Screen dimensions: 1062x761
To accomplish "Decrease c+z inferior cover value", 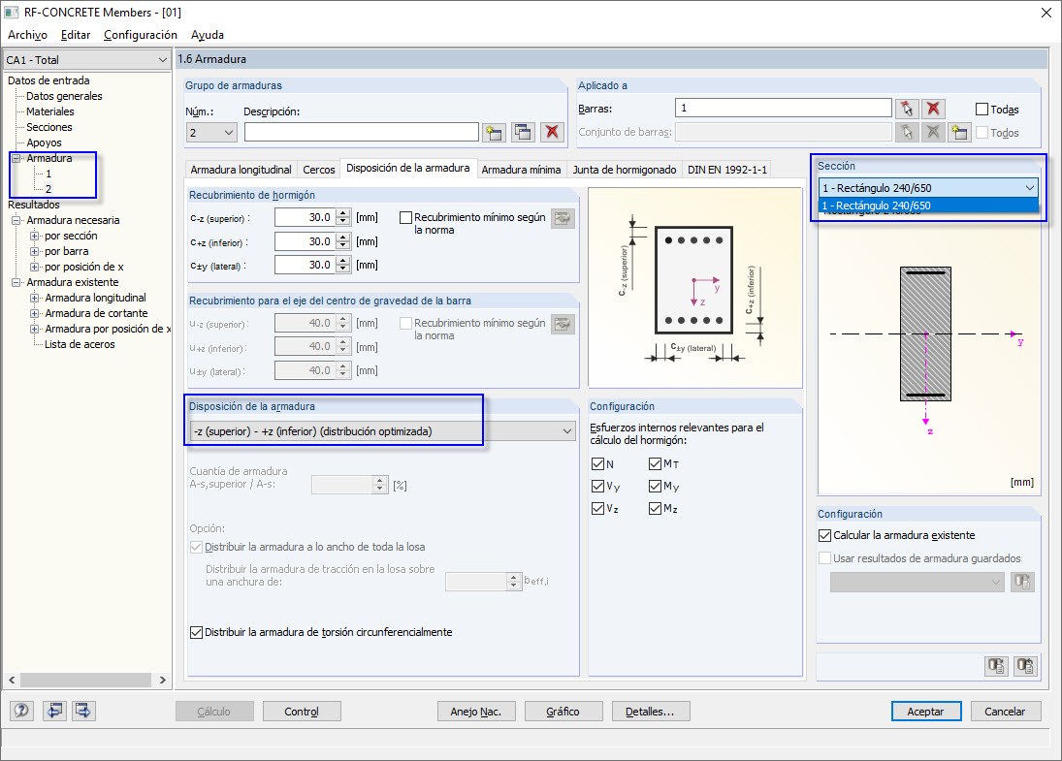I will coord(343,246).
